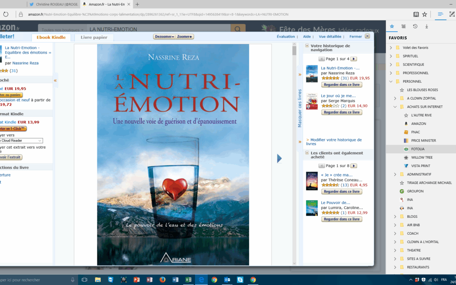Image resolution: width=456 pixels, height=285 pixels.
Task: Regarder dans ce livre for Serge Marquis
Action: (x=342, y=112)
